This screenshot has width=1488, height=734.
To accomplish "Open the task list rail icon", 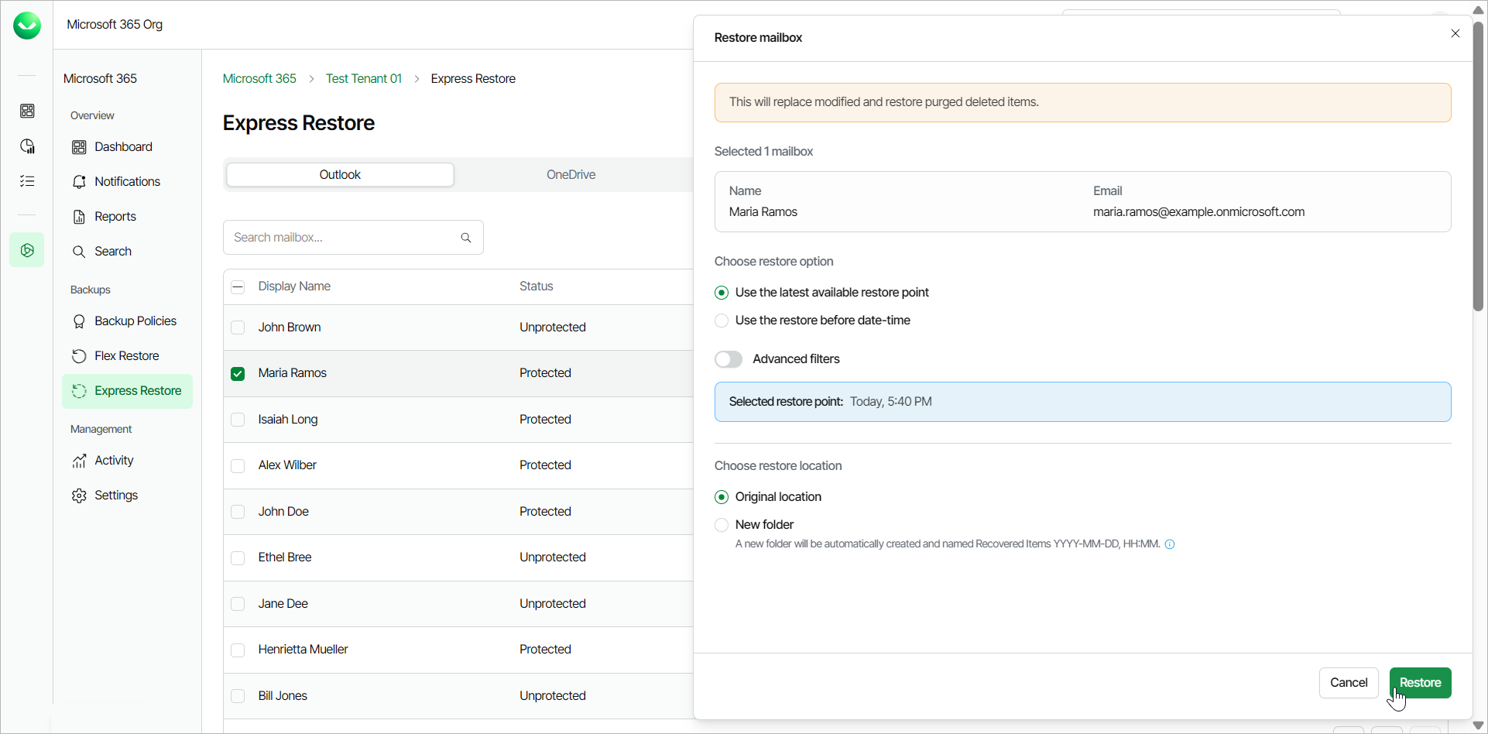I will coord(27,181).
